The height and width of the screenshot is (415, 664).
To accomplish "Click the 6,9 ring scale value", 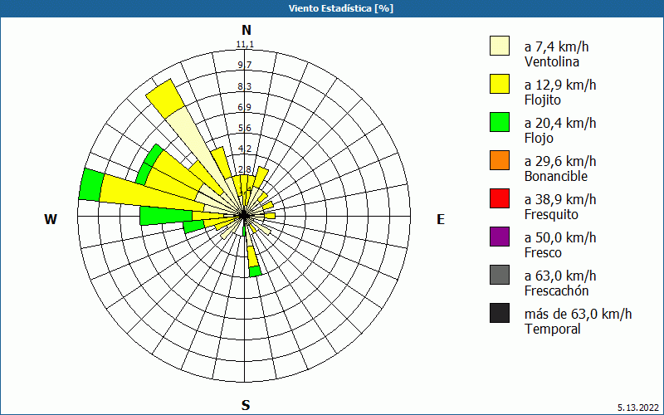I will click(245, 107).
